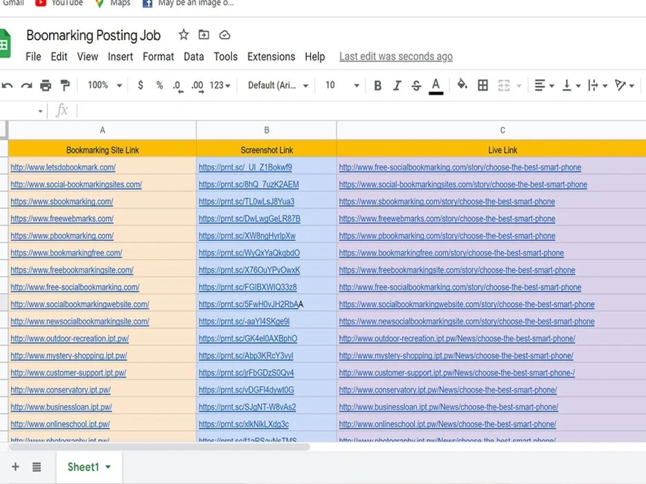Increase decimal places icon
Image resolution: width=646 pixels, height=484 pixels.
[x=197, y=86]
